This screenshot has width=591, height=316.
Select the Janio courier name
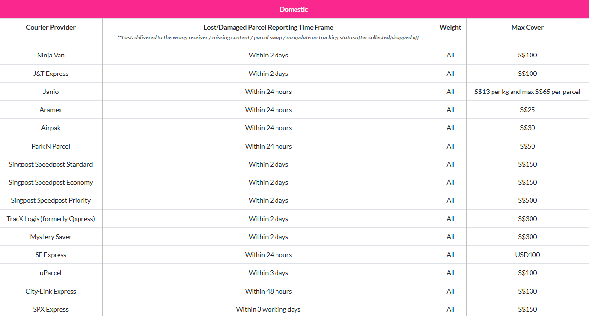[51, 92]
